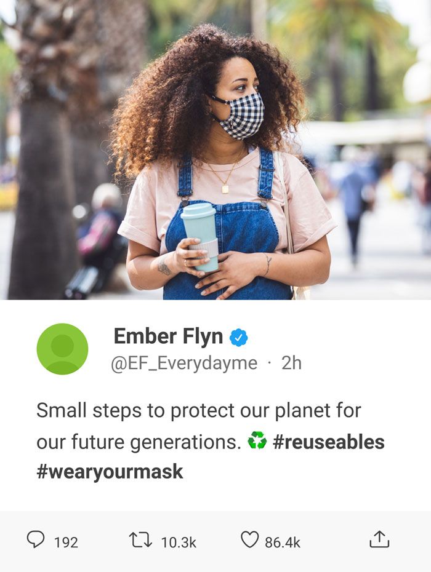Open the share upload icon
This screenshot has width=431, height=572.
(379, 539)
